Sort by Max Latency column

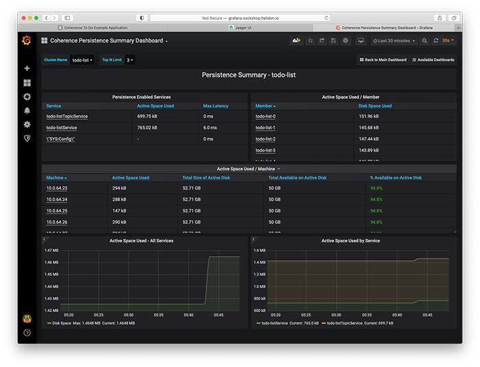click(215, 105)
